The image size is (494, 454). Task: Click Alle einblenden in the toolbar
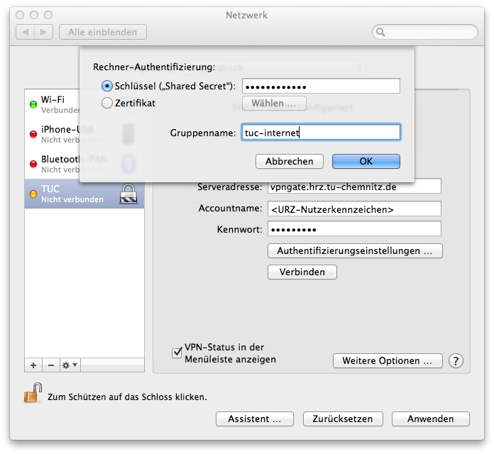(103, 32)
